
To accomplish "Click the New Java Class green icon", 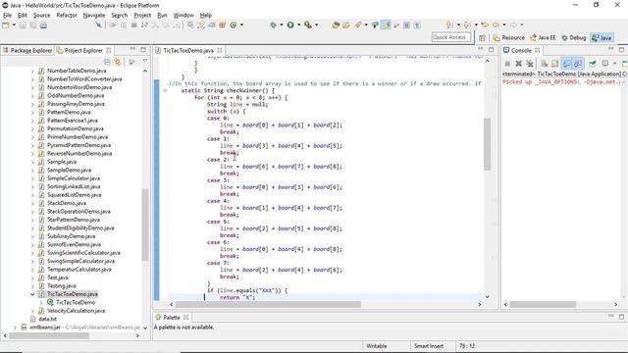I will pos(234,25).
